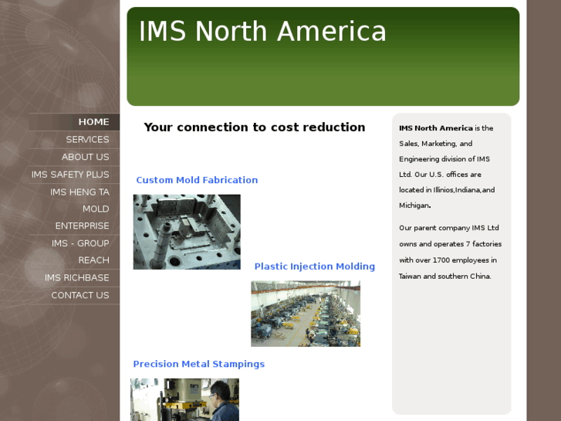Open the injection molding factory photo
This screenshot has height=421, width=561.
click(306, 314)
